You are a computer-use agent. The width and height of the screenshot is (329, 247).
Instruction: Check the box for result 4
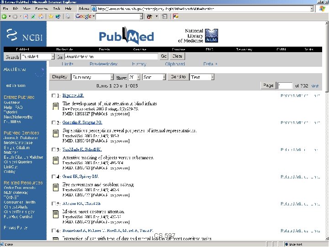(x=53, y=177)
